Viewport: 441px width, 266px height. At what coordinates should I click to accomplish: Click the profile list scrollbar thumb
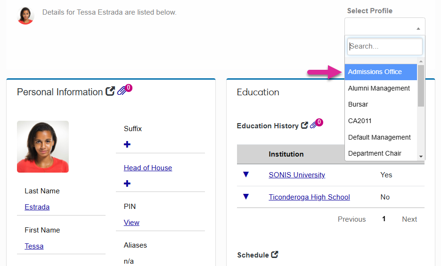(421, 86)
